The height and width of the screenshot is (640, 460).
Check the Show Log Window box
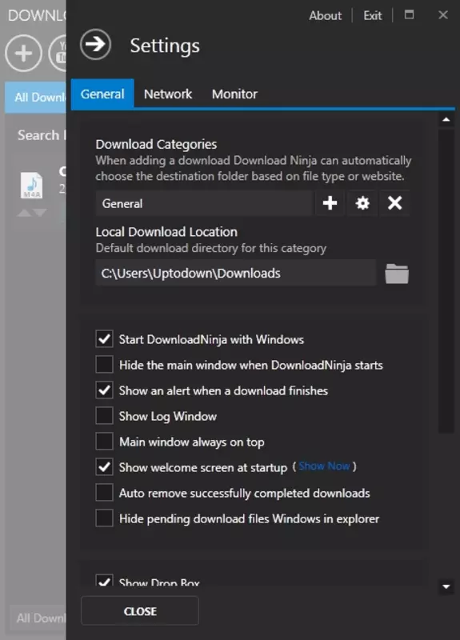[x=104, y=415]
